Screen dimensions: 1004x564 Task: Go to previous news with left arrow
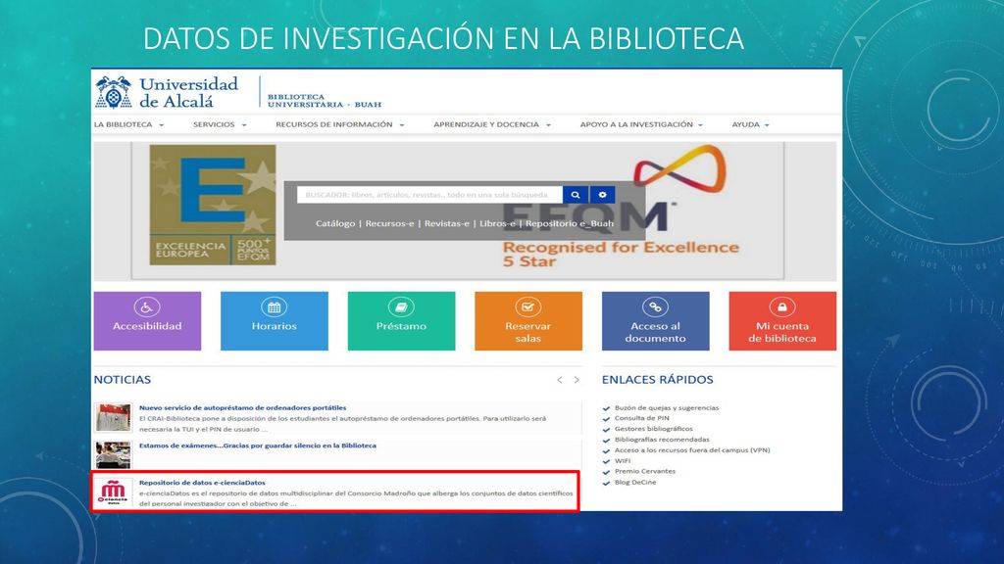(560, 380)
